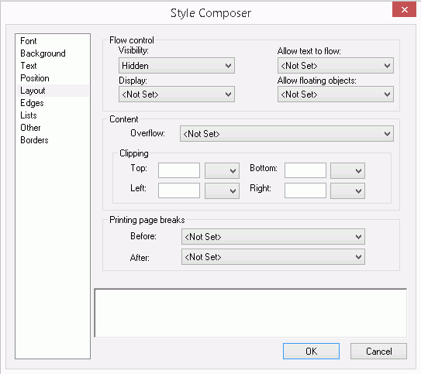Open the Allow floating objects dropdown
The width and height of the screenshot is (421, 374).
(336, 94)
